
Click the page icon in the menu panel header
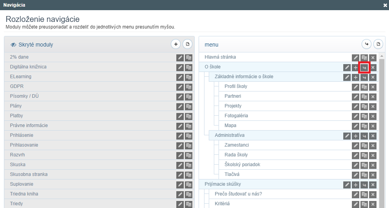(x=378, y=44)
